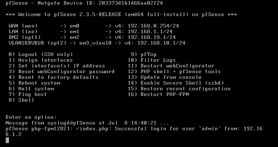Click 'Reset webConfigurator password' entry

[61, 72]
